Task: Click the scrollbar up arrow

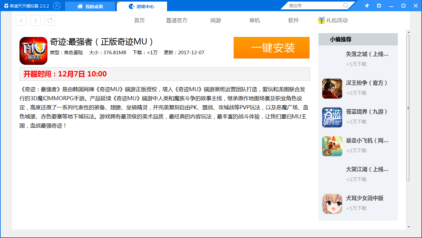Action: click(x=408, y=32)
